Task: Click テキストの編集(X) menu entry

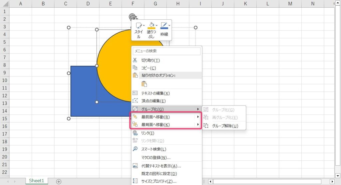Action: coord(155,93)
